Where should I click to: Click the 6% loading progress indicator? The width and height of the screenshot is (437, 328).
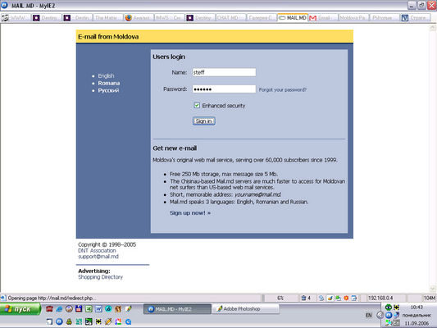(x=280, y=298)
